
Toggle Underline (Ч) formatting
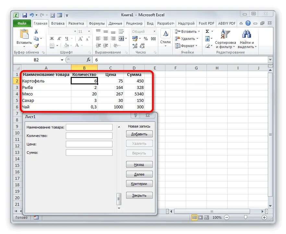[66, 39]
